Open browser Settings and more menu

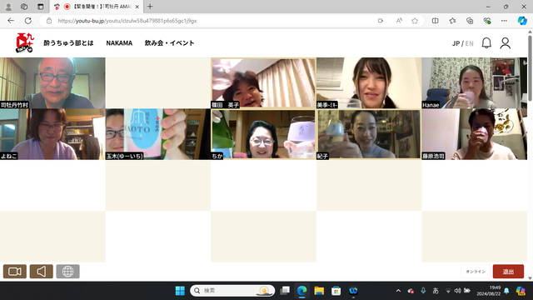point(504,21)
